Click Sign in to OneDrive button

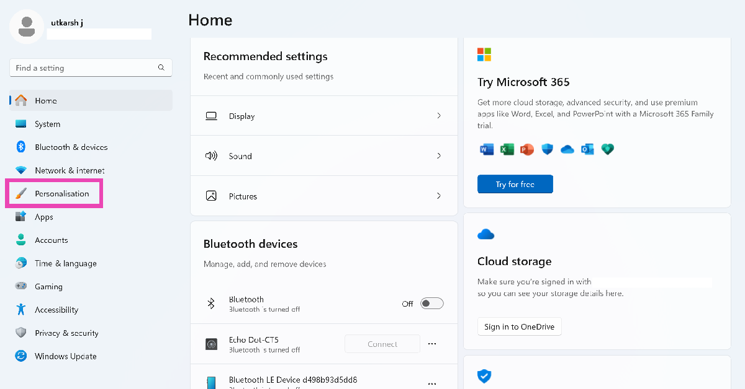(519, 326)
